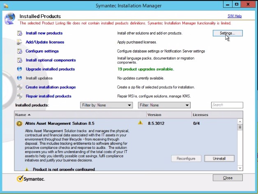
Task: Click the Upgrade installed products globe icon
Action: tap(19, 69)
